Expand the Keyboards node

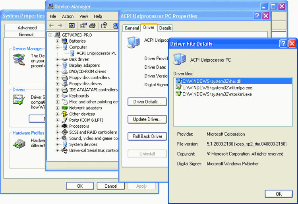[57, 96]
